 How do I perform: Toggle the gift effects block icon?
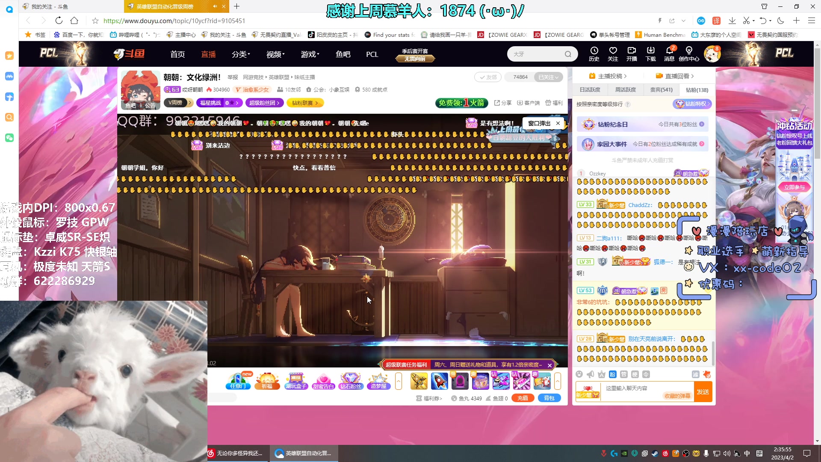pyautogui.click(x=707, y=374)
